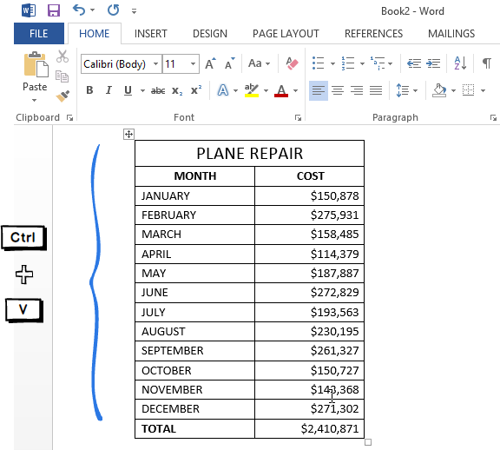The height and width of the screenshot is (450, 500).
Task: Go to the PAGE LAYOUT tab
Action: point(286,34)
